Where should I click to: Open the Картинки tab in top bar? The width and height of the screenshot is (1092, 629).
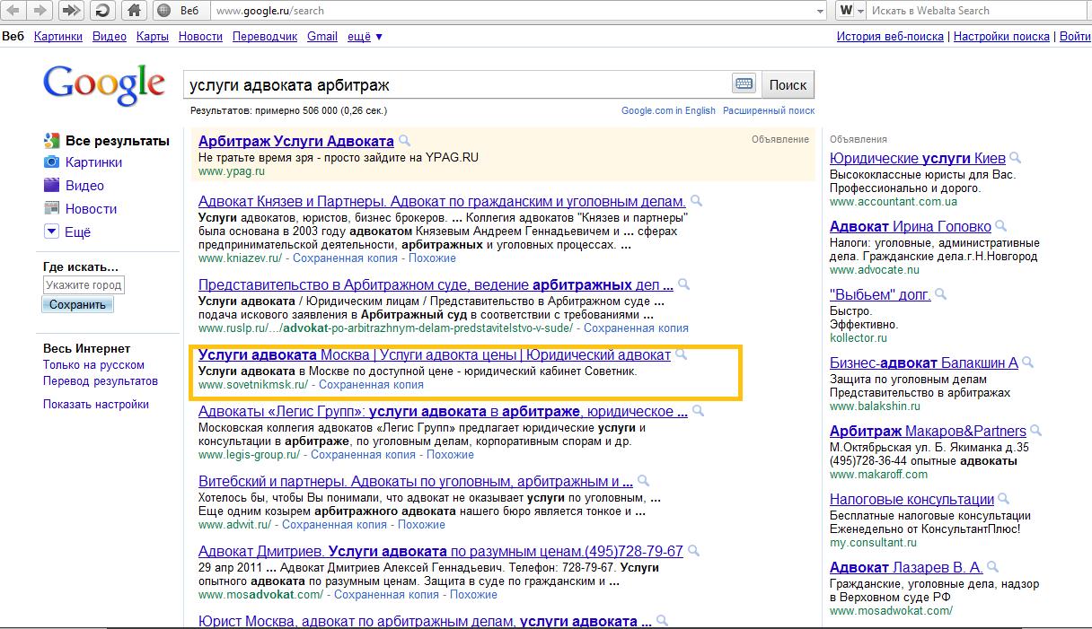(x=57, y=37)
